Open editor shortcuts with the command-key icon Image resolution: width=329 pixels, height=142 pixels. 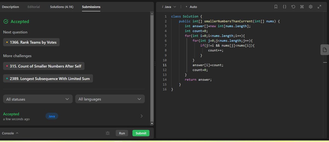click(302, 7)
